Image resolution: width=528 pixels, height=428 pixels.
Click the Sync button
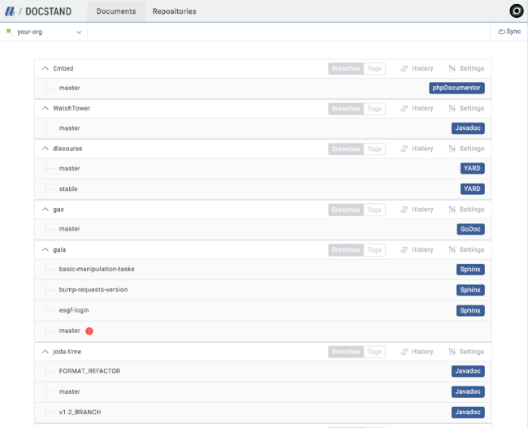[x=509, y=32]
